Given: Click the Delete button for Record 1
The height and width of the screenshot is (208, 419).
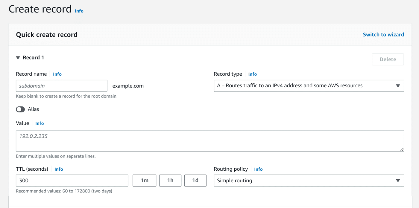Looking at the screenshot, I should (x=388, y=59).
